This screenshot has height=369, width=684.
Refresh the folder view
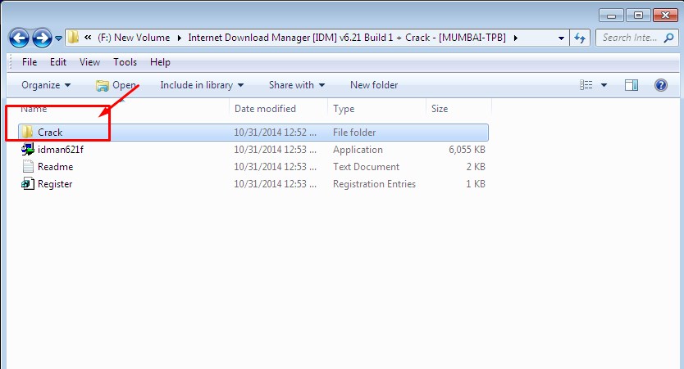point(580,38)
